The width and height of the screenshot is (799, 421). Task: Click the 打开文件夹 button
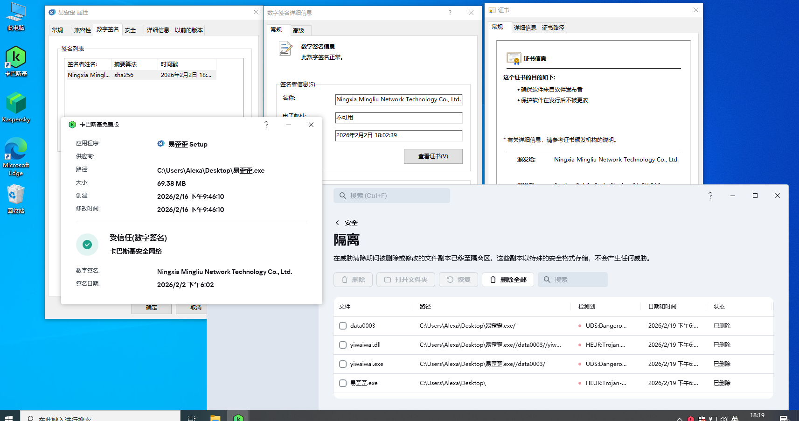(406, 280)
